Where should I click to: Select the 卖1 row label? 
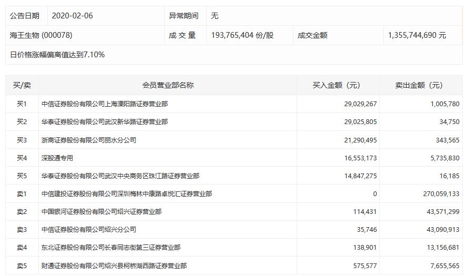tap(22, 194)
